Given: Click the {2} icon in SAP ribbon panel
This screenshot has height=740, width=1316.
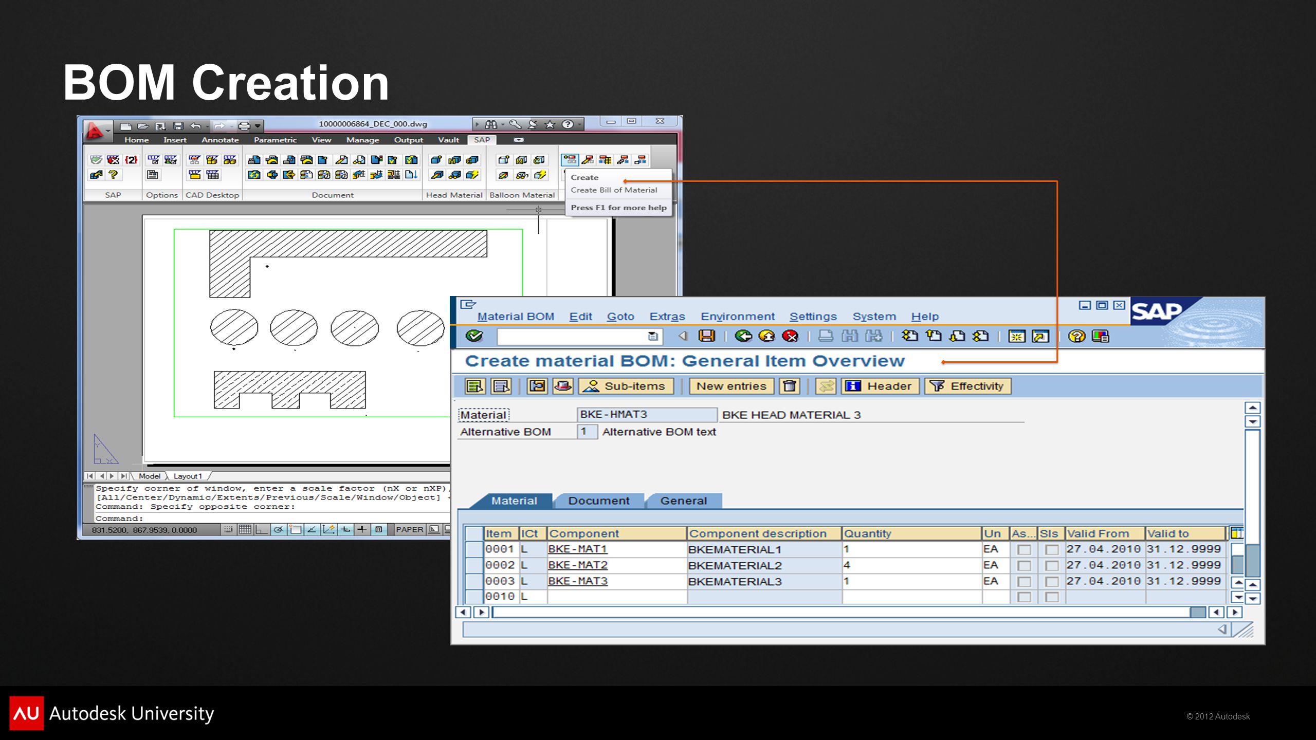Looking at the screenshot, I should [131, 160].
